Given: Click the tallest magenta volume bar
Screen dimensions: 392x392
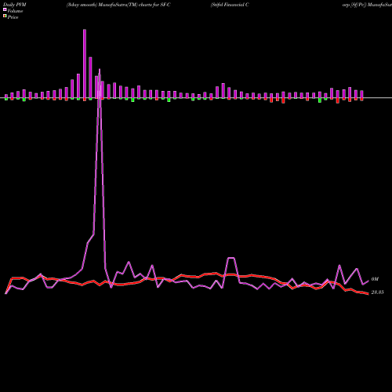Looking at the screenshot, I should (x=85, y=64).
